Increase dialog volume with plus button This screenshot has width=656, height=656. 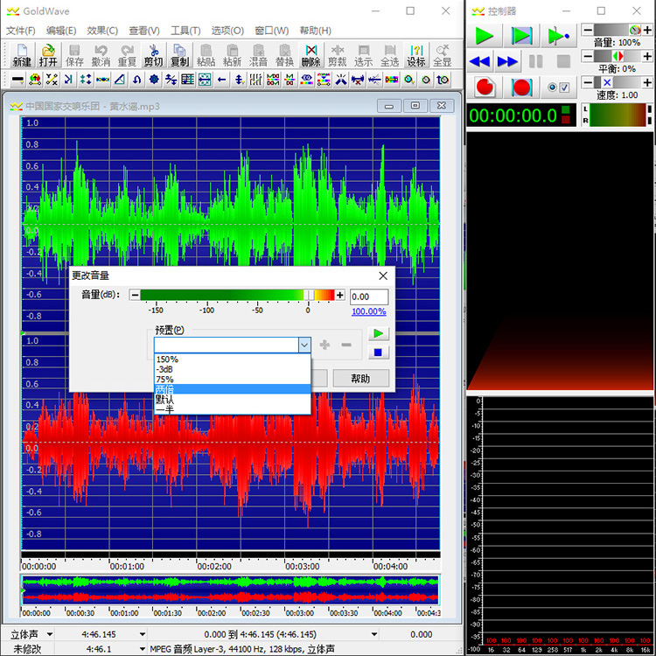coord(340,295)
